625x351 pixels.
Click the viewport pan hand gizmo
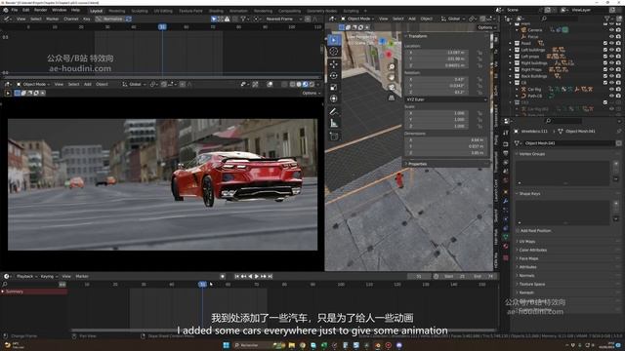392,77
